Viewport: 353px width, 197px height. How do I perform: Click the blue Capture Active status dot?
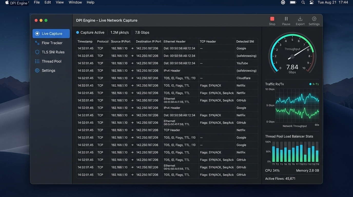pyautogui.click(x=77, y=33)
